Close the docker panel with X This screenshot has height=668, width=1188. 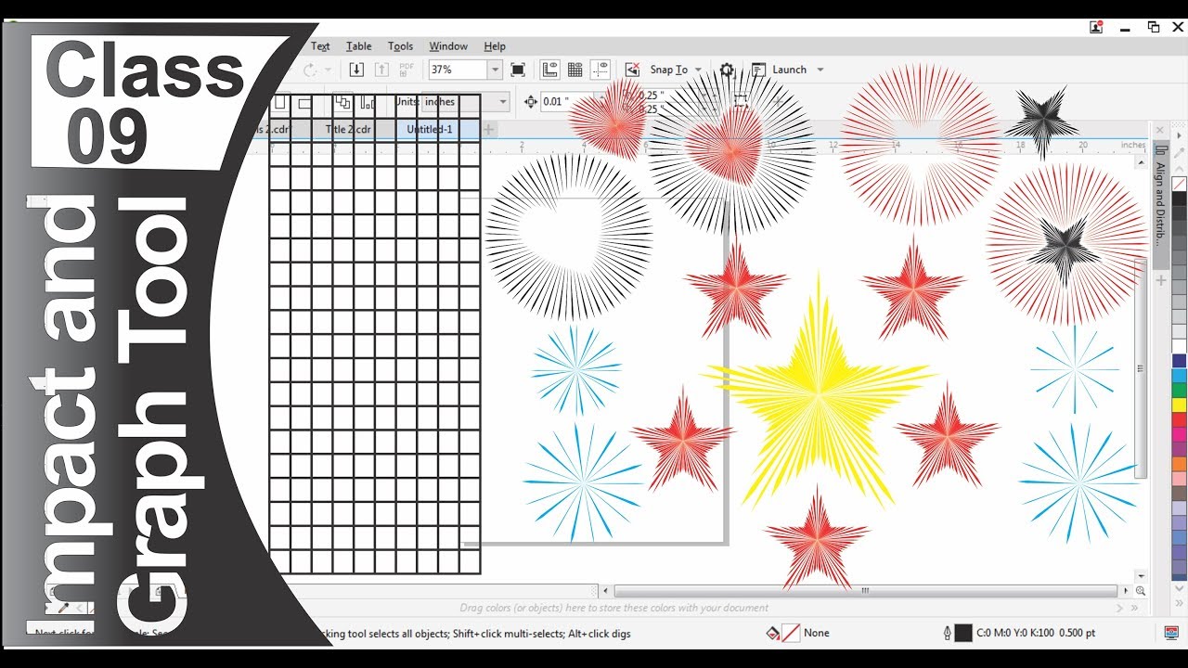pos(1159,130)
